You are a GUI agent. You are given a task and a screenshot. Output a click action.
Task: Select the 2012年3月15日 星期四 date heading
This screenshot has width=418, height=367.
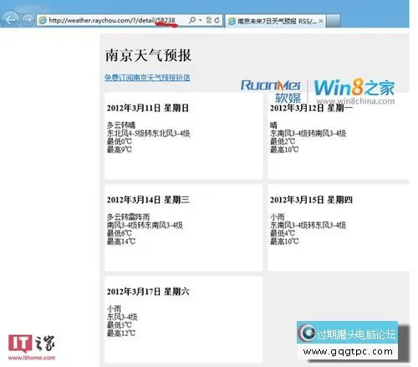(x=311, y=200)
